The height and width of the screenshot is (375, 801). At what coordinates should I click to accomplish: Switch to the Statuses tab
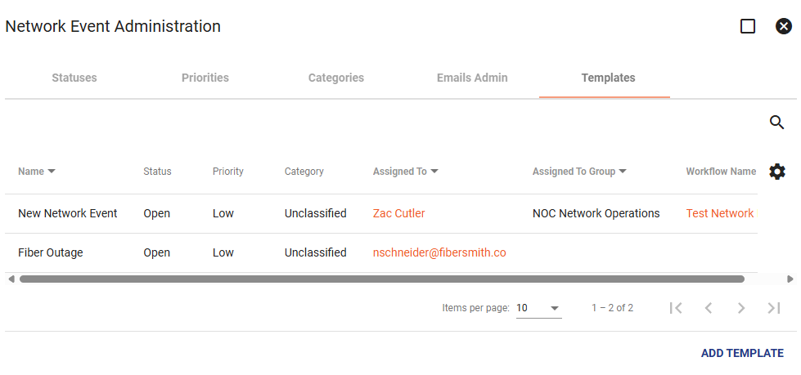click(x=74, y=78)
